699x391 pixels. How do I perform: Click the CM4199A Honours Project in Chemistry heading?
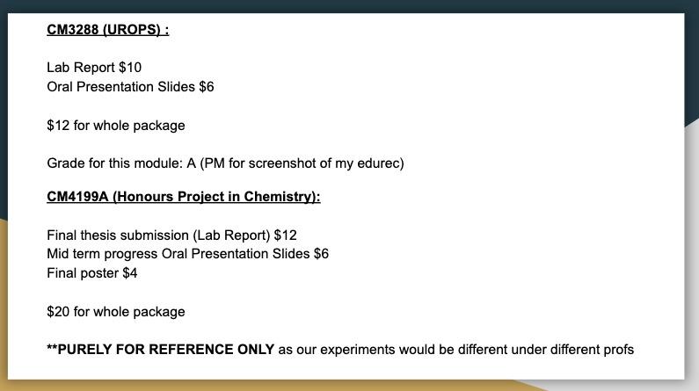point(183,197)
